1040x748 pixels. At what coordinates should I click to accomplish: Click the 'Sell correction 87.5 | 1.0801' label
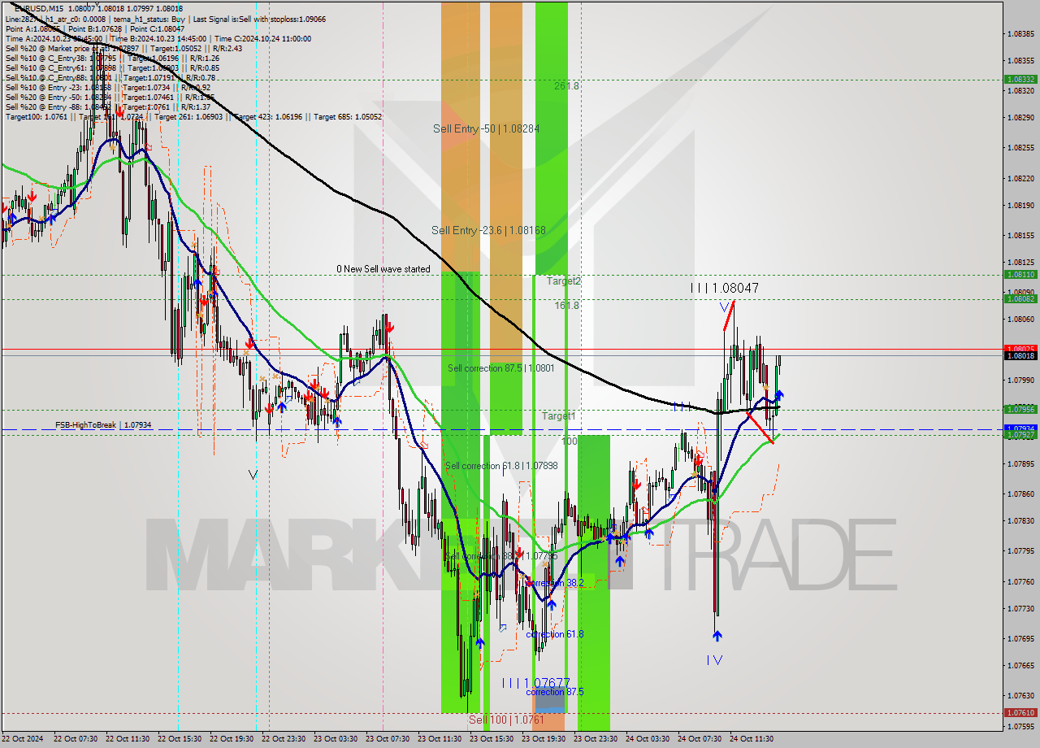pos(500,368)
